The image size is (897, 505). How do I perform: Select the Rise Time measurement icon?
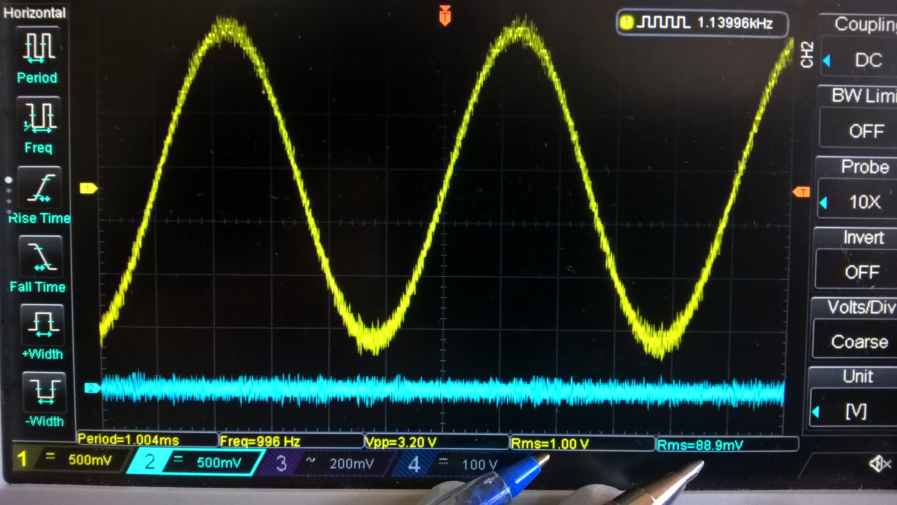pos(40,188)
